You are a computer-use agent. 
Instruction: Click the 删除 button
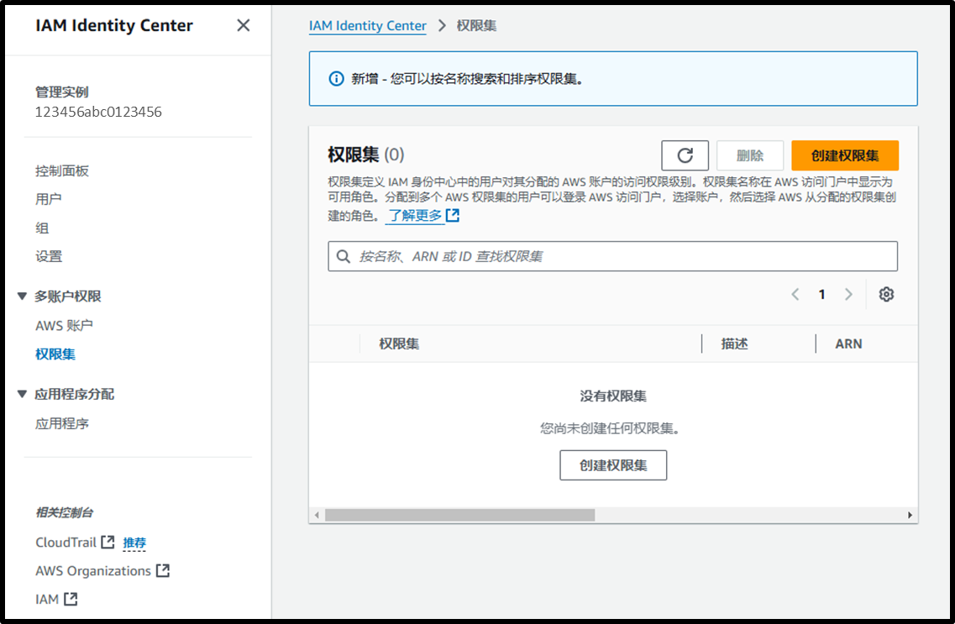coord(750,155)
